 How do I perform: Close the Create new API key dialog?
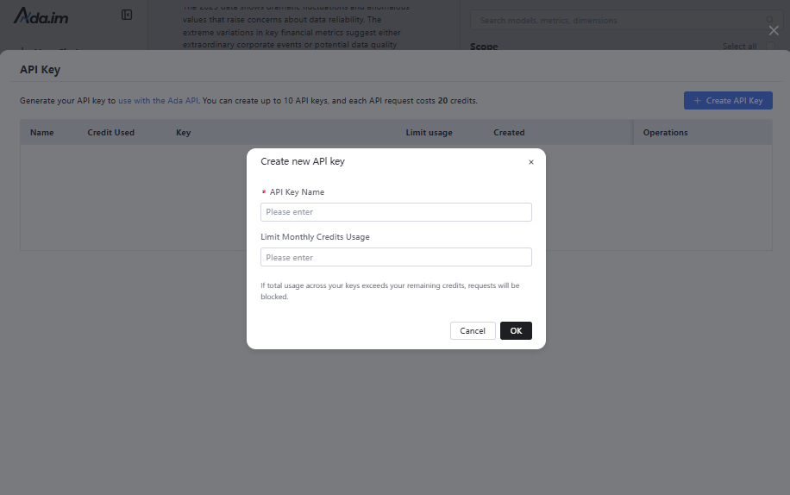point(530,162)
